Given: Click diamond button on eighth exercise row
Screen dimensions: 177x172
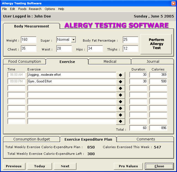Looking at the screenshot, I should (120, 122).
